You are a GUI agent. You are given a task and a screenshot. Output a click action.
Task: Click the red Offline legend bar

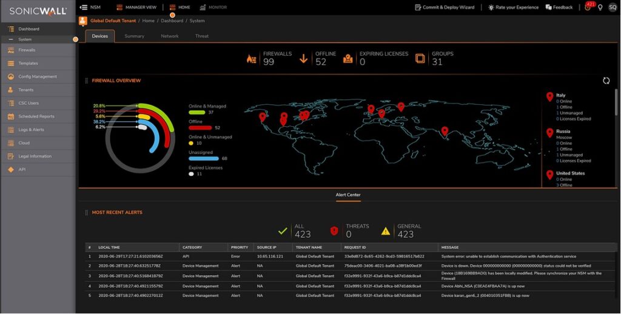pyautogui.click(x=200, y=128)
